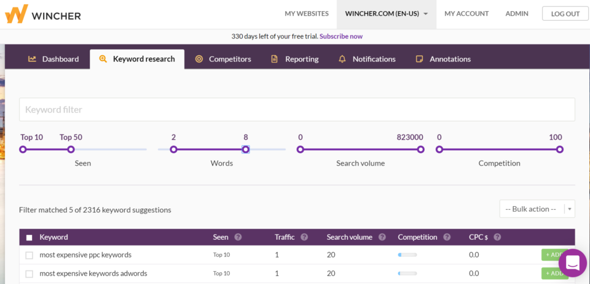Click the Top 50 handle on Seen slider

[71, 150]
